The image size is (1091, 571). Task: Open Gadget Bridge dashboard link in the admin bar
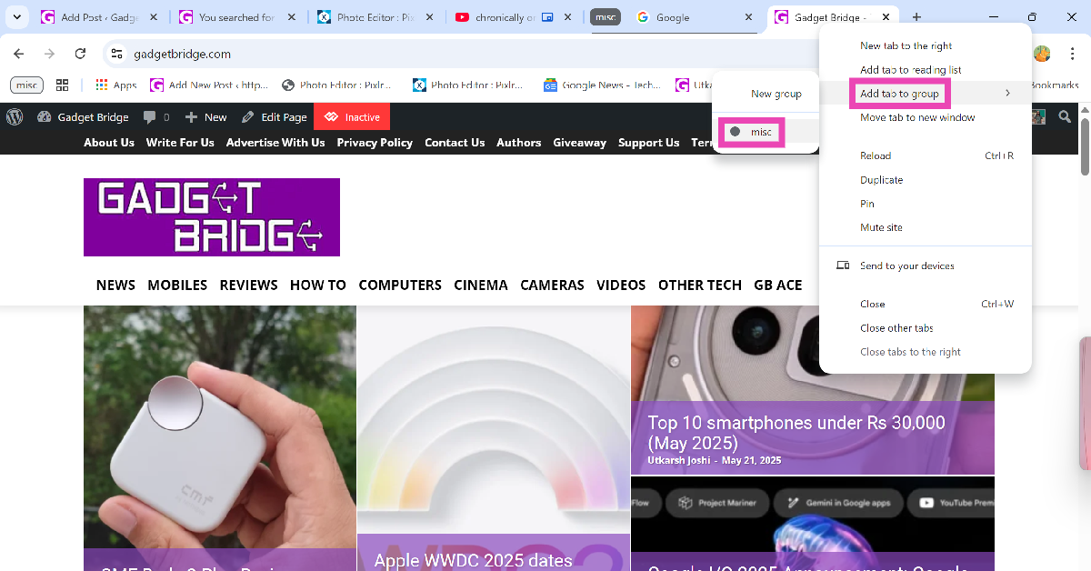tap(83, 116)
